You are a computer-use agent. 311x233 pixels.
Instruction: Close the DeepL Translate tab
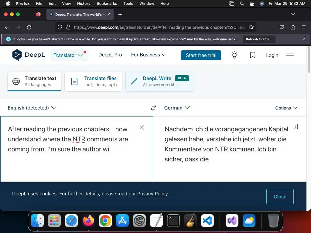pyautogui.click(x=109, y=14)
